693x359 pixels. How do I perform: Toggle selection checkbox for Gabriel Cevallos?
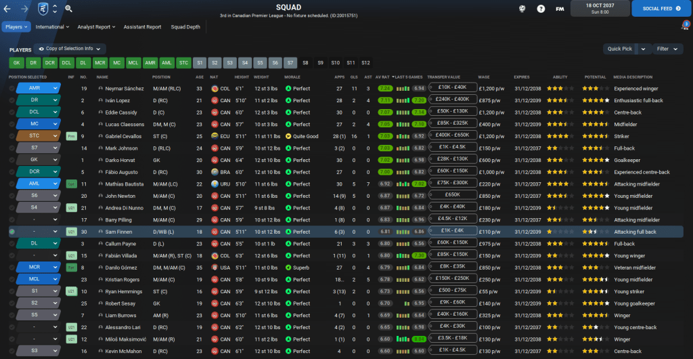tap(12, 136)
